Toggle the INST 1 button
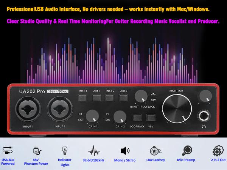 click(82, 98)
